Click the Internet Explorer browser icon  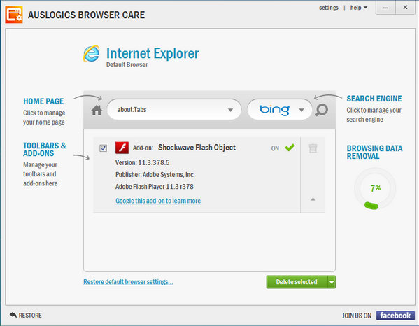pos(92,53)
